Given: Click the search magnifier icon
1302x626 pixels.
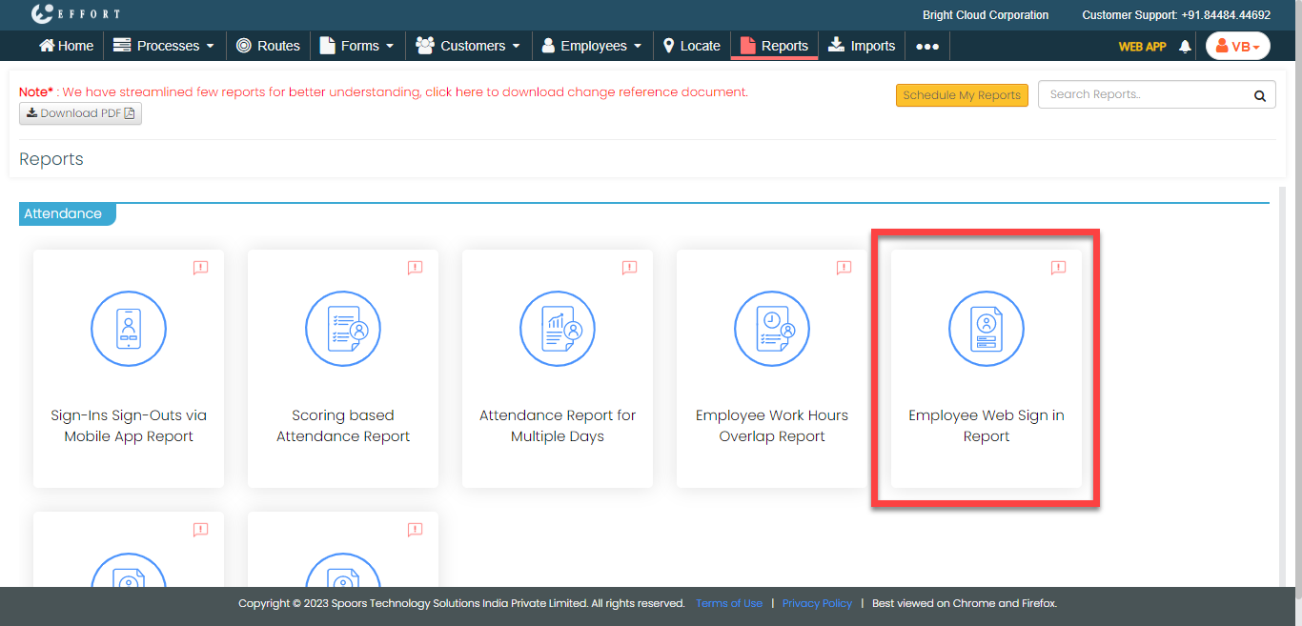Looking at the screenshot, I should (1259, 95).
